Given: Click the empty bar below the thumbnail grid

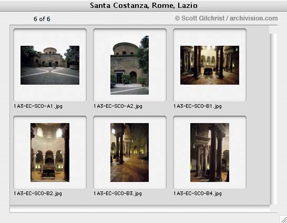Looking at the screenshot, I should (x=140, y=209).
